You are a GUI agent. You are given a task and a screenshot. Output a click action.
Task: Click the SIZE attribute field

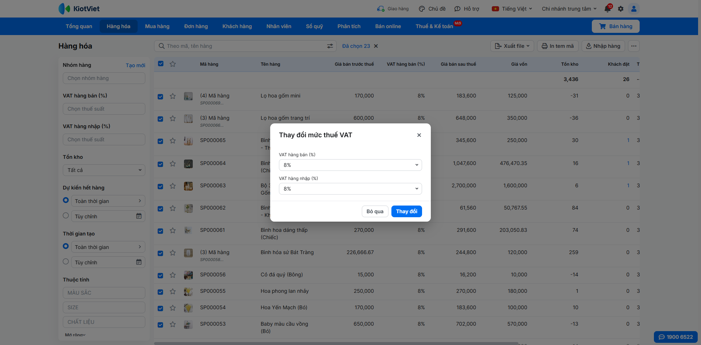coord(104,307)
